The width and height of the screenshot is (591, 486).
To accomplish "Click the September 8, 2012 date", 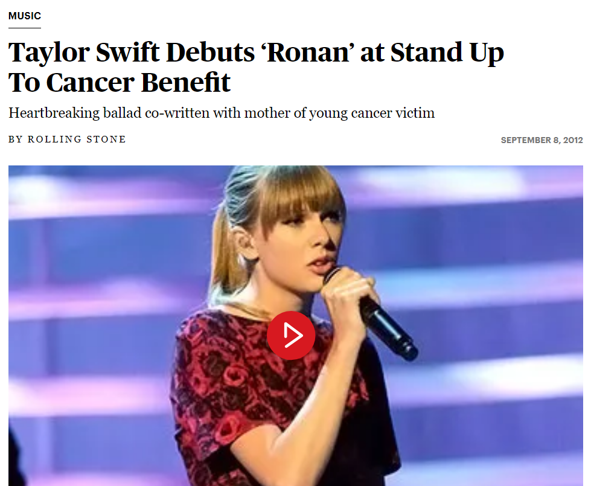I will tap(541, 140).
